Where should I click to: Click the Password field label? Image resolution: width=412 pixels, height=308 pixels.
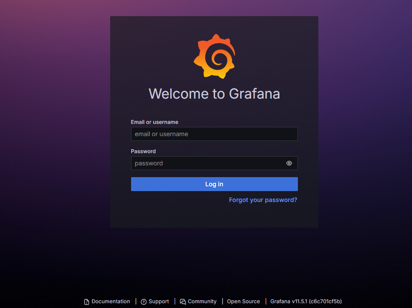point(143,151)
